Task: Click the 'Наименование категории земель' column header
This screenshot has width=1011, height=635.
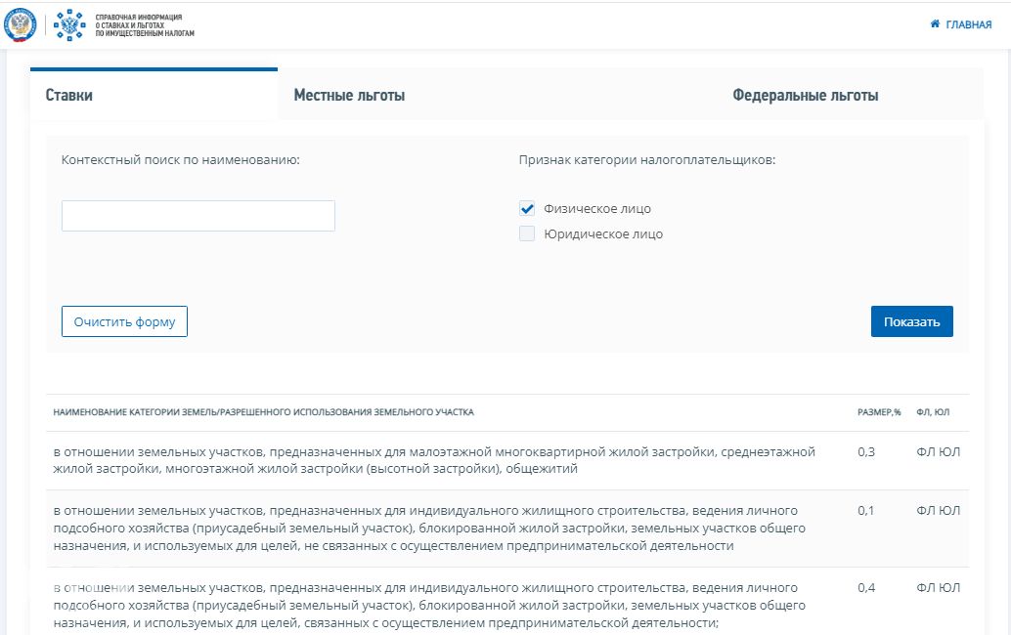Action: (264, 412)
